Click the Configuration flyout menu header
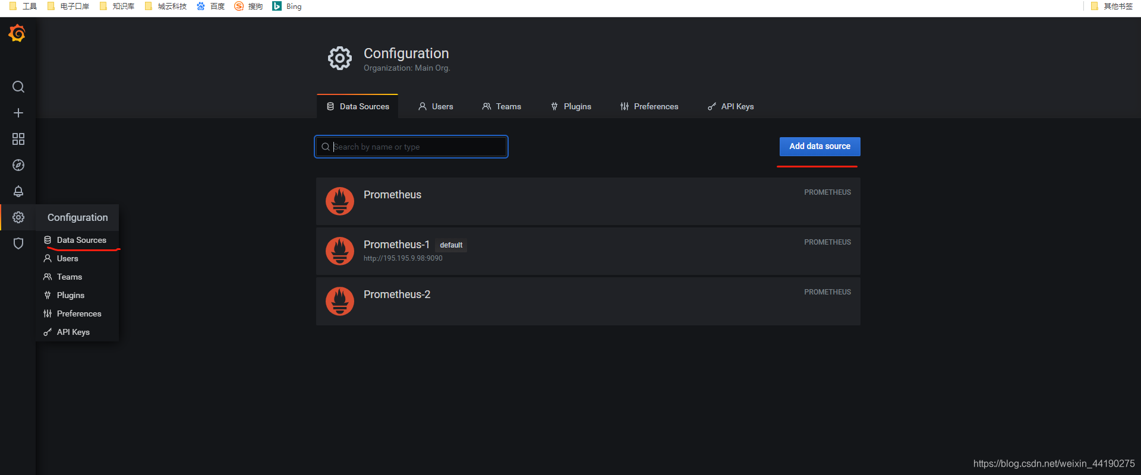The width and height of the screenshot is (1141, 475). coord(78,217)
